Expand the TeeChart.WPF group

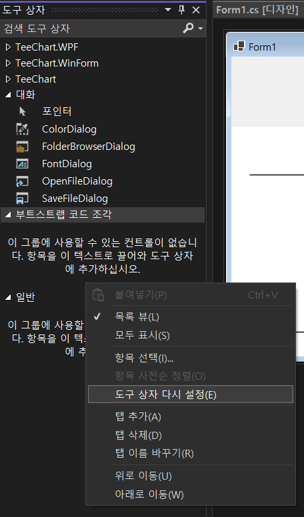pos(8,47)
